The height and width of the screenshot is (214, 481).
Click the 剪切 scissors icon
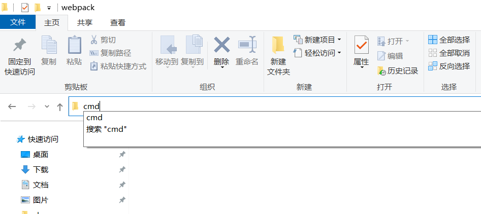(94, 40)
